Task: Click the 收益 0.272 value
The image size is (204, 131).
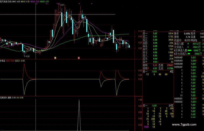Action: (x=187, y=40)
